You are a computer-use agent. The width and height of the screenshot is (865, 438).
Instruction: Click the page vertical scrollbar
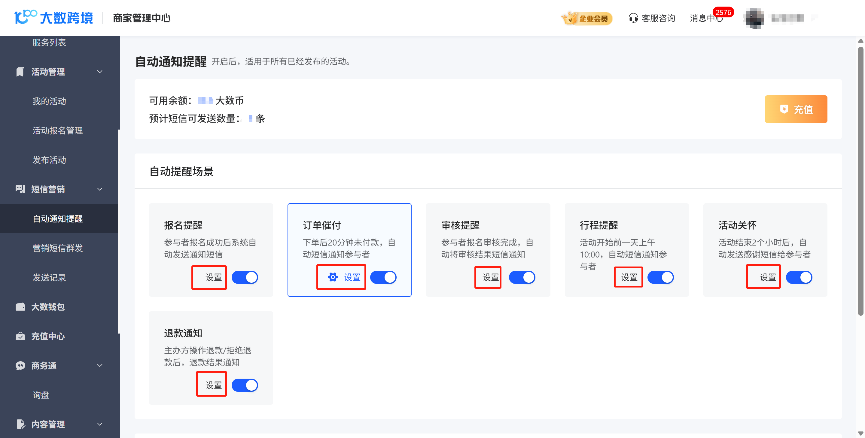pyautogui.click(x=860, y=181)
